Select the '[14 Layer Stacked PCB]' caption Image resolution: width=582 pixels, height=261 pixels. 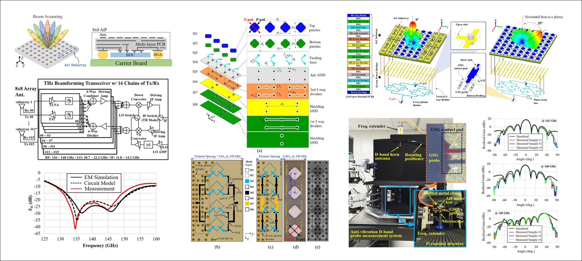point(360,97)
